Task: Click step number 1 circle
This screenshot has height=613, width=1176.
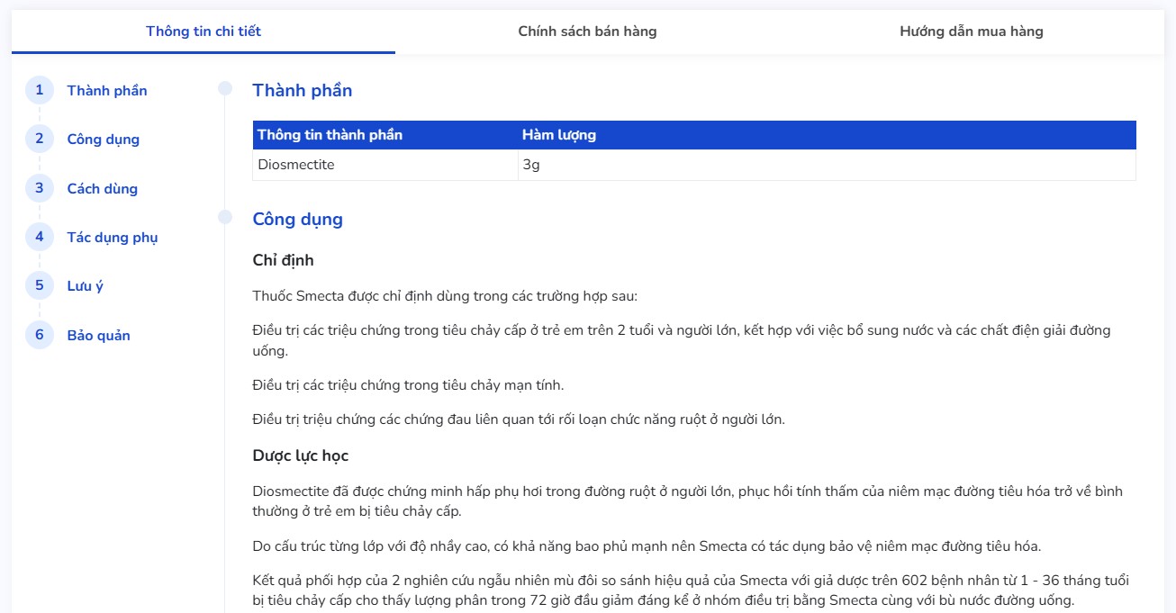Action: click(x=40, y=90)
